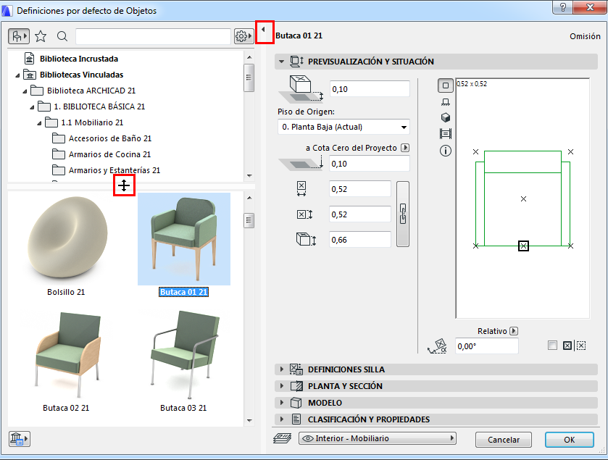Open 'a Cota Cero del Proyecto' arrow menu

point(405,148)
